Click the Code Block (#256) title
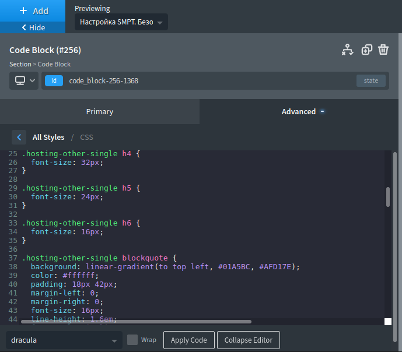Image resolution: width=402 pixels, height=352 pixels. point(45,50)
